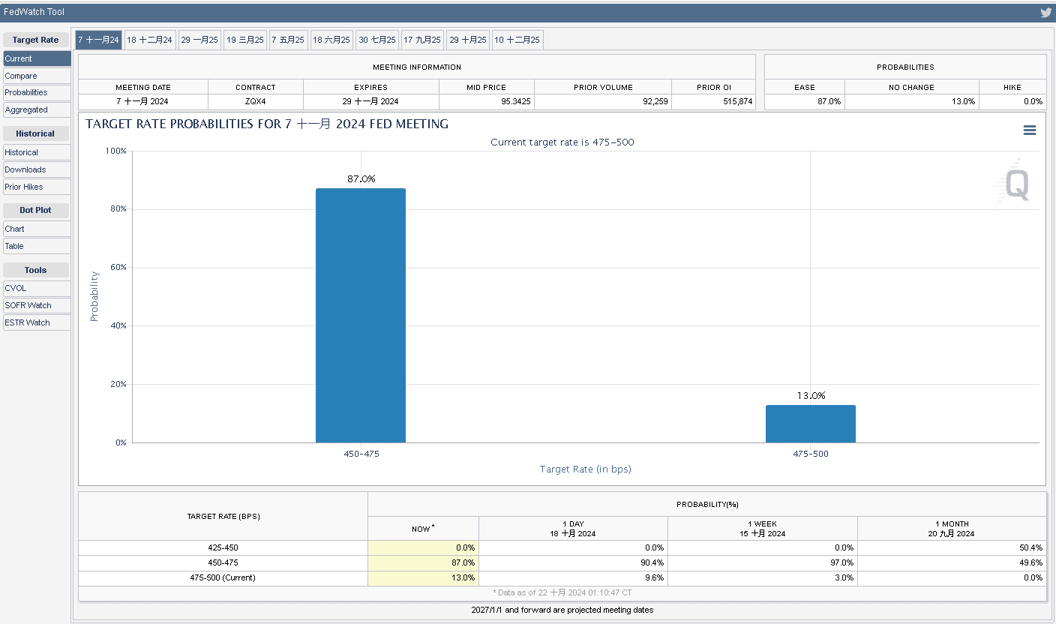Screen dimensions: 1056x624
Task: Click the Current target rate subtitle
Action: (x=562, y=142)
